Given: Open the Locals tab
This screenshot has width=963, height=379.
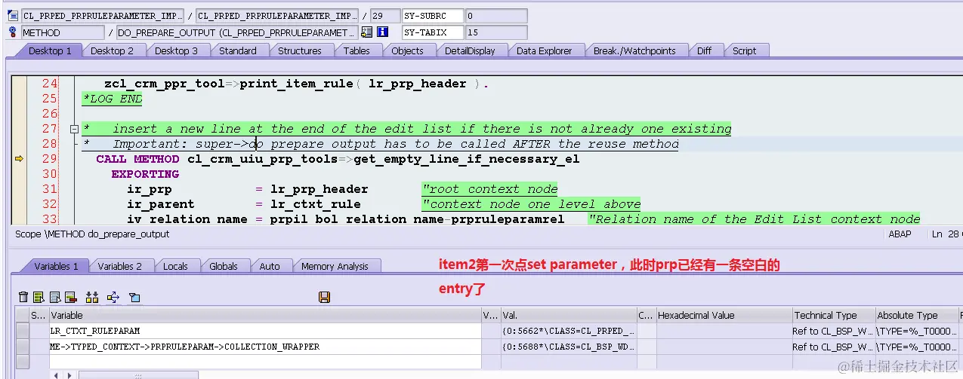Looking at the screenshot, I should click(175, 266).
